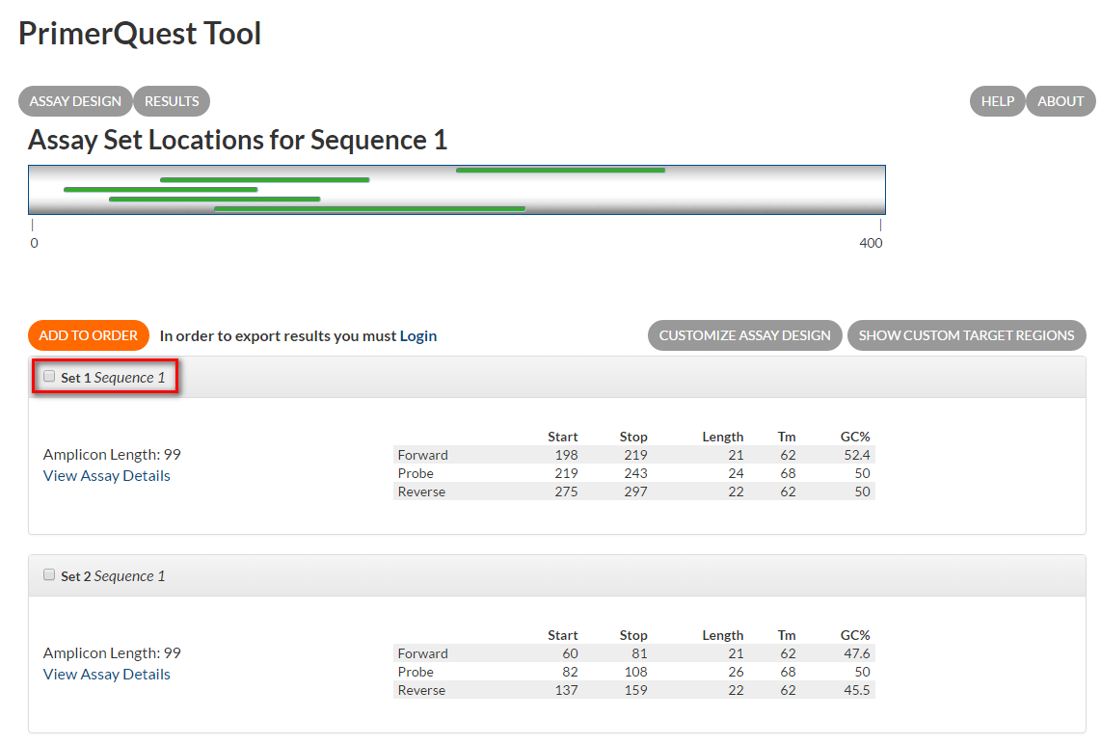The image size is (1101, 744).
Task: Follow the Login link
Action: click(417, 336)
